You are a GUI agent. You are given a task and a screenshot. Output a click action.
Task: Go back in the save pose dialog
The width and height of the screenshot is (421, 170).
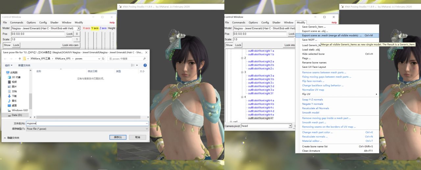[x=6, y=59]
